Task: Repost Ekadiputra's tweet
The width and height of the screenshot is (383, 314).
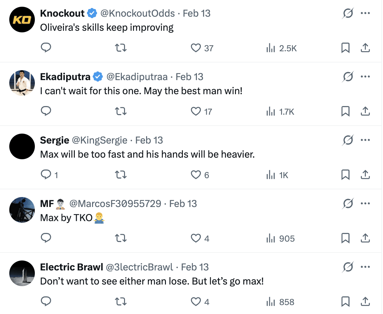Action: [x=121, y=112]
